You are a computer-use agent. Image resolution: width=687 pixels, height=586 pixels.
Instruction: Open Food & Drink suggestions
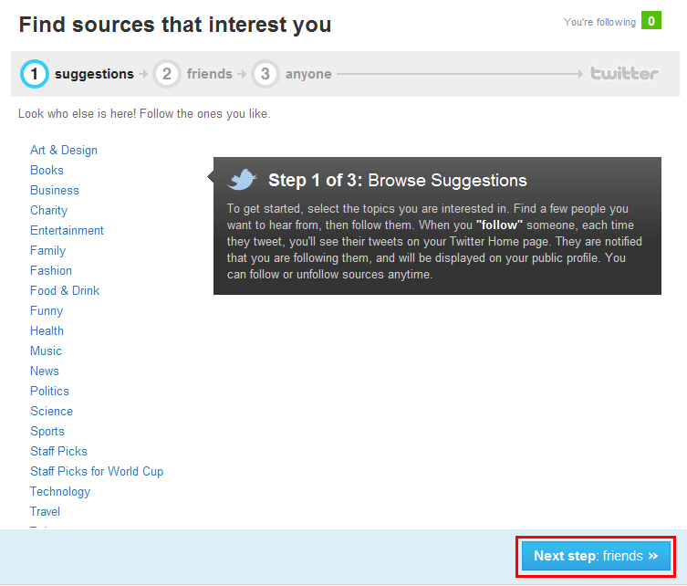[65, 290]
